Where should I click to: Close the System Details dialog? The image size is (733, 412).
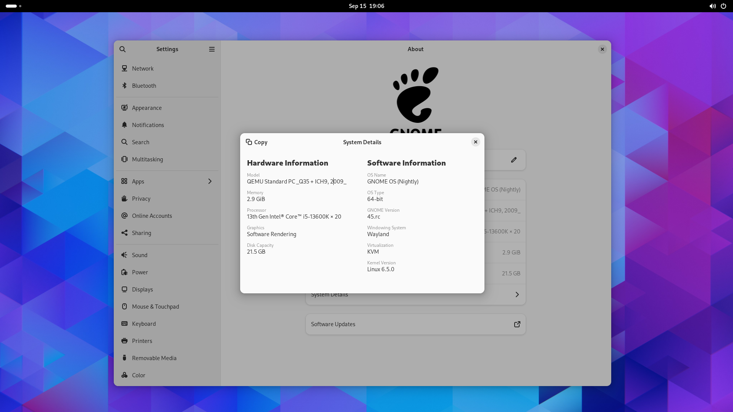tap(476, 142)
